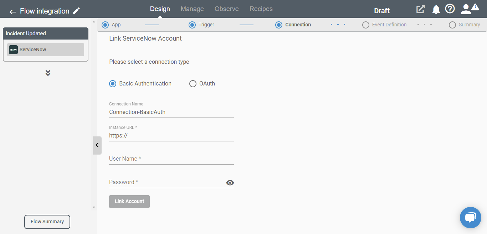Image resolution: width=487 pixels, height=234 pixels.
Task: Click the ServiceNow logo icon
Action: [13, 50]
